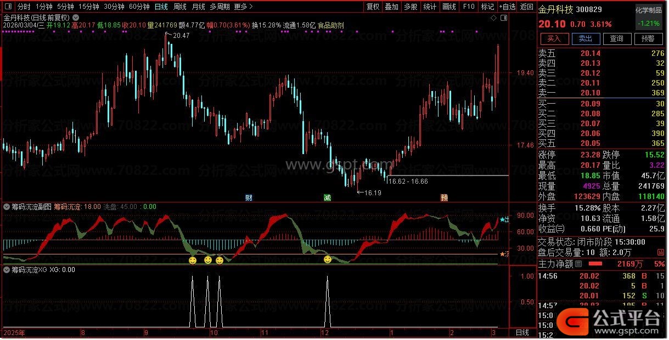
Task: Click the small icon next to 主力净额
Action: click(x=578, y=264)
